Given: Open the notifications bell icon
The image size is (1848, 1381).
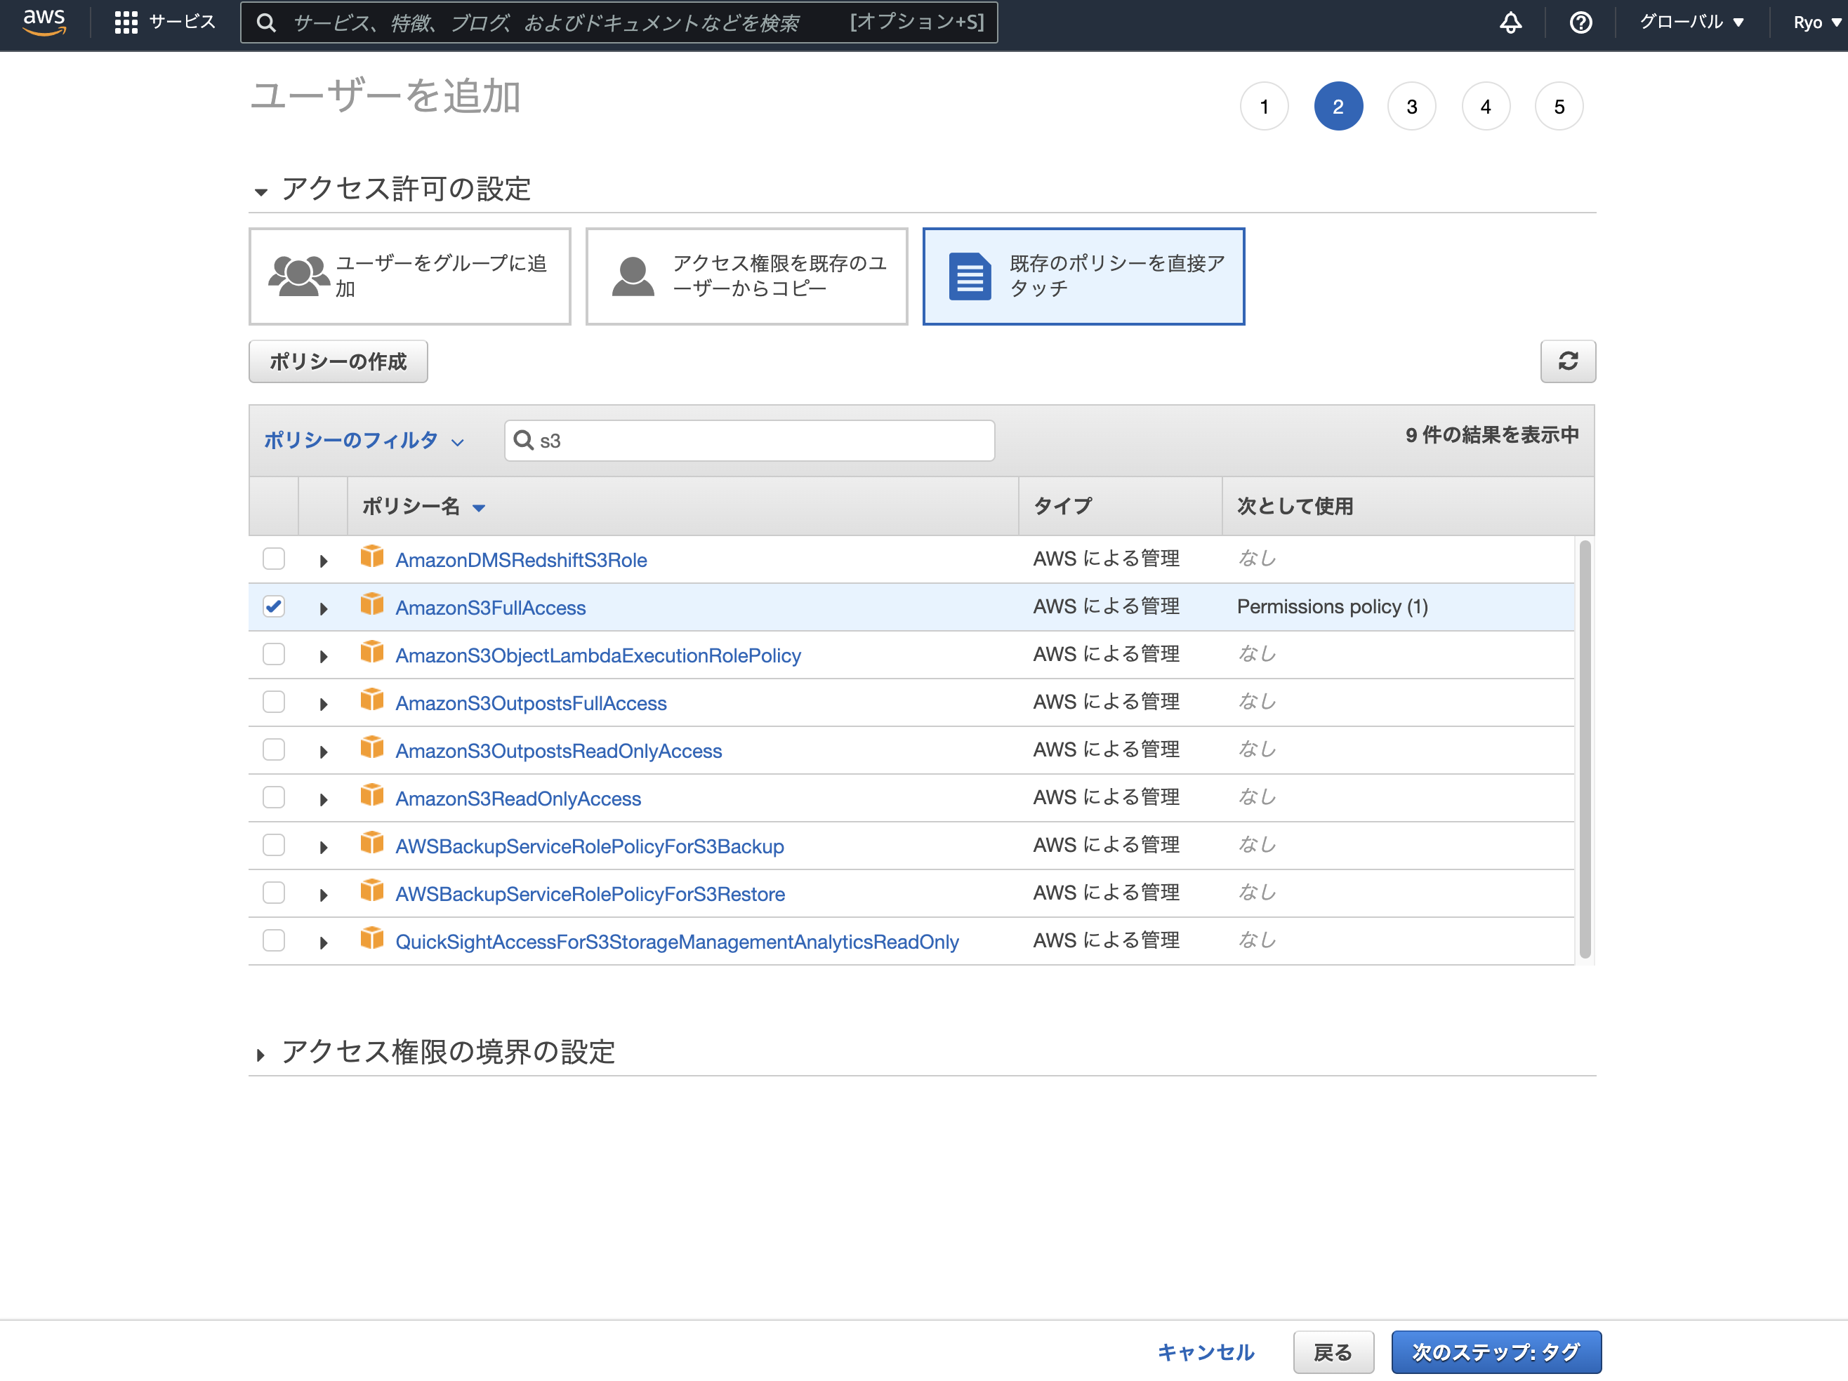Looking at the screenshot, I should click(1510, 22).
